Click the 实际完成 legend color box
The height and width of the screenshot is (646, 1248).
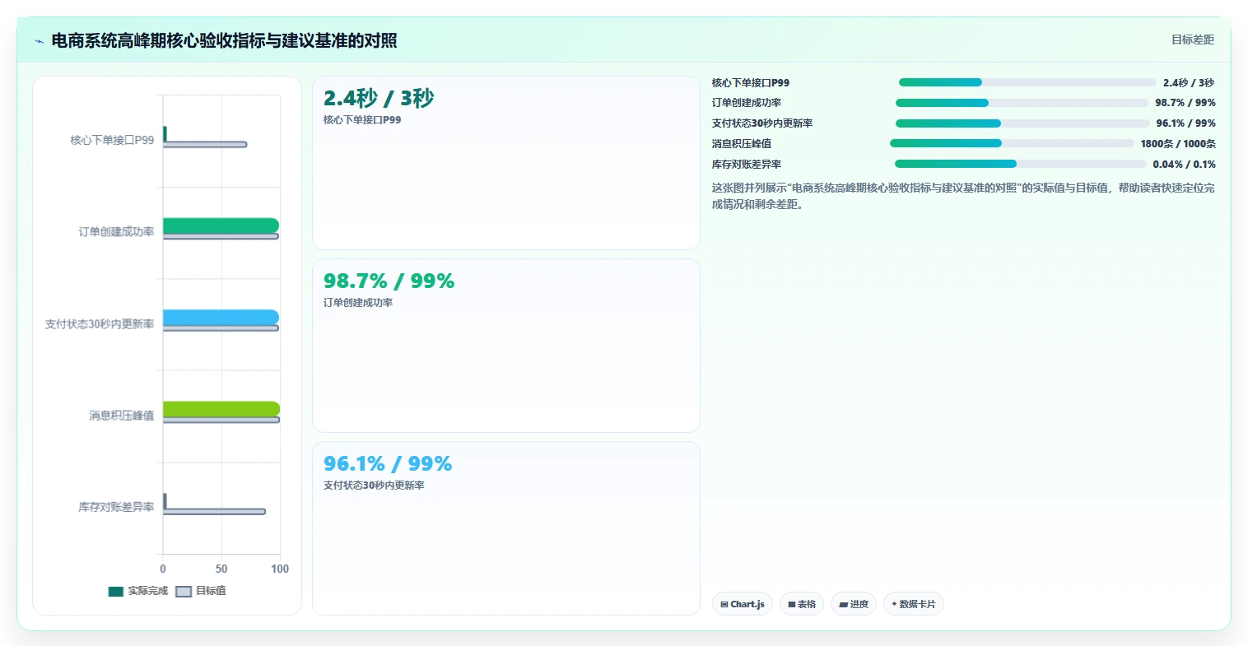[116, 591]
